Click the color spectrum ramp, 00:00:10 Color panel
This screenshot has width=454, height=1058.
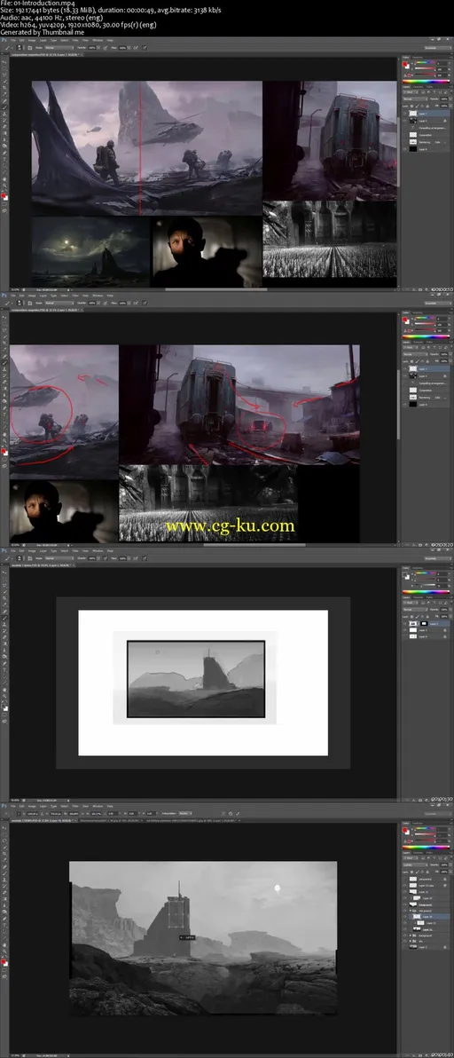tap(426, 82)
